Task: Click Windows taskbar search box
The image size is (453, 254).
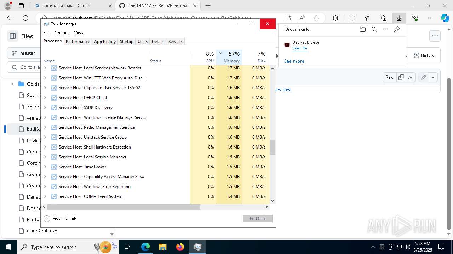Action: click(x=67, y=247)
